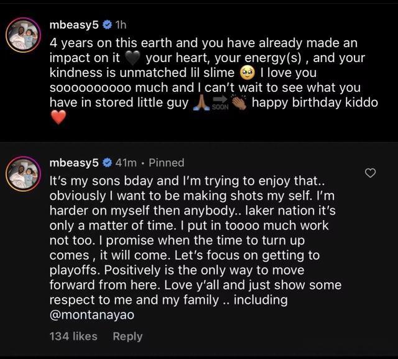
Task: Click the pleading face emoji after 'lil slime'
Action: click(x=248, y=73)
